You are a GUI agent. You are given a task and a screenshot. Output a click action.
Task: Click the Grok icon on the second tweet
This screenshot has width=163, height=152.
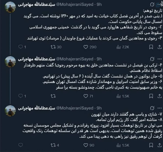(x=152, y=59)
